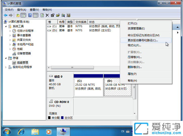
Task: Click the 状态 column header
Action: pos(104,22)
